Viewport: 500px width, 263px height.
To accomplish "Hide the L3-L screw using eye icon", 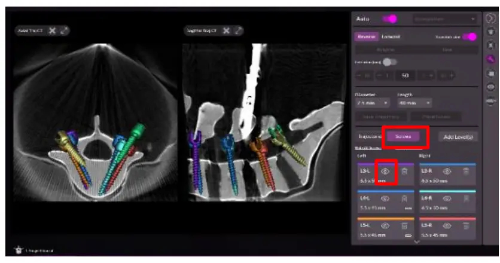I will pos(385,172).
